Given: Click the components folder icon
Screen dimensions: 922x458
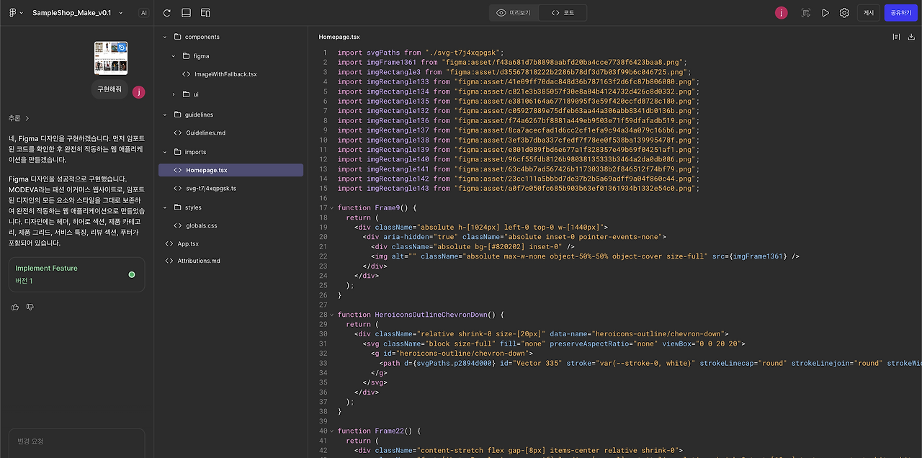Looking at the screenshot, I should tap(177, 37).
